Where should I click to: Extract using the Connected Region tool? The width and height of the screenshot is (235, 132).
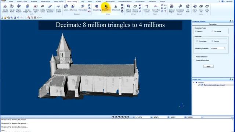point(180,8)
